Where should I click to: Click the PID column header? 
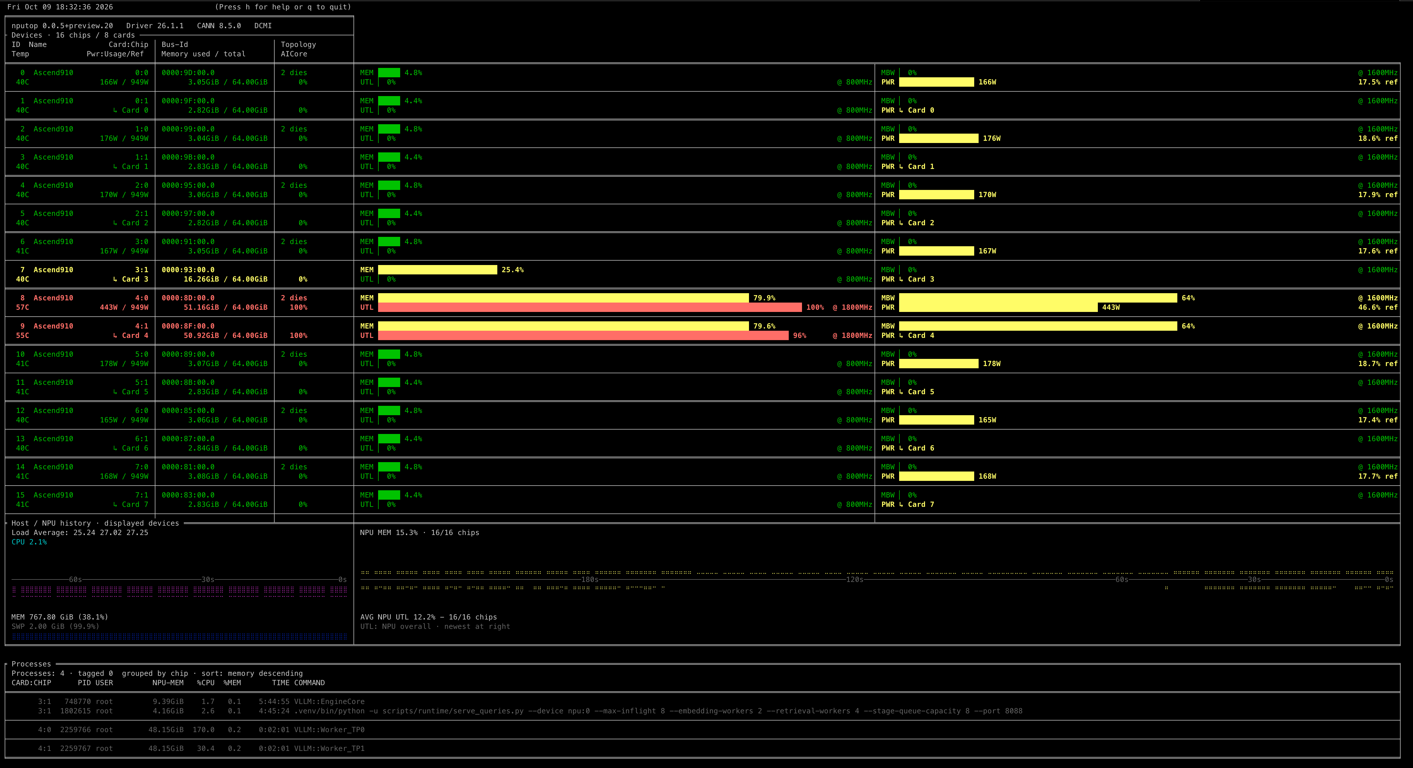click(84, 683)
